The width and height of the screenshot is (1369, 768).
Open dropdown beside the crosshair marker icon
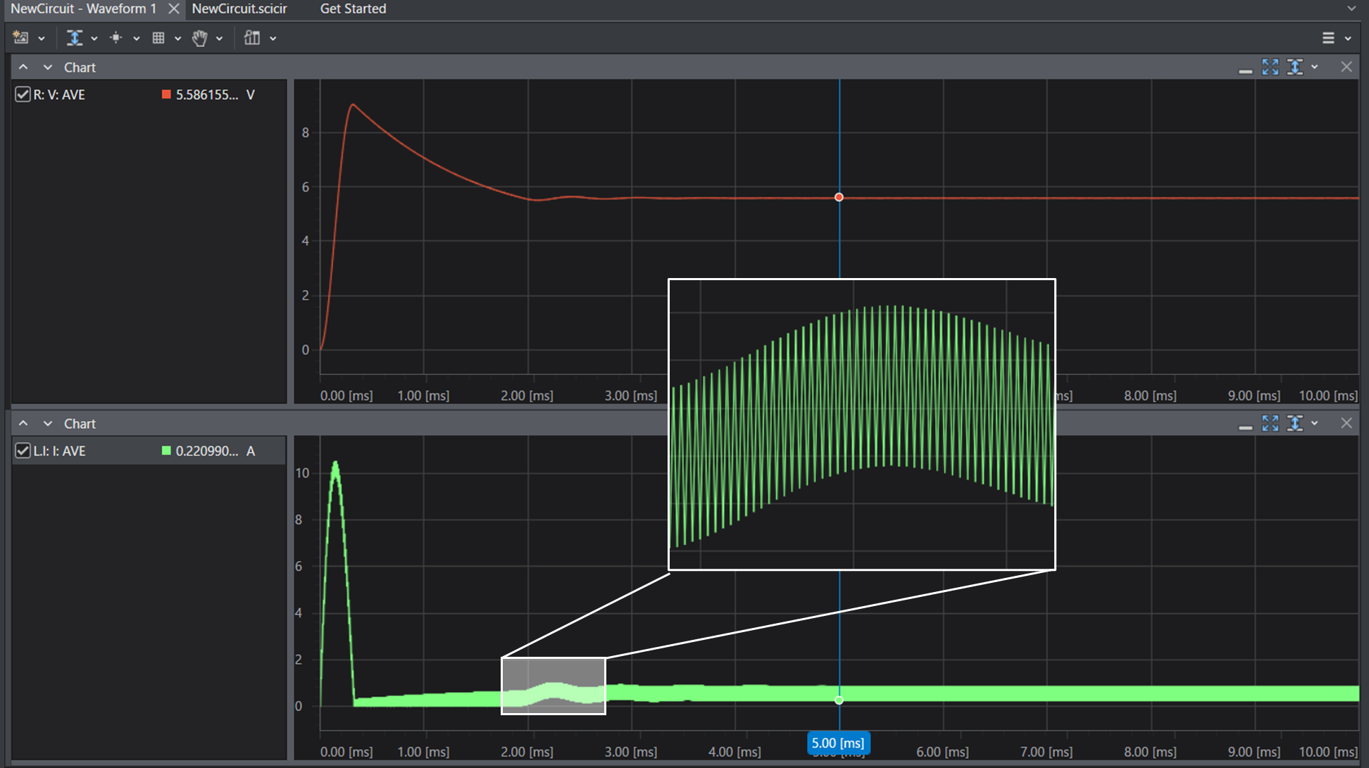137,39
